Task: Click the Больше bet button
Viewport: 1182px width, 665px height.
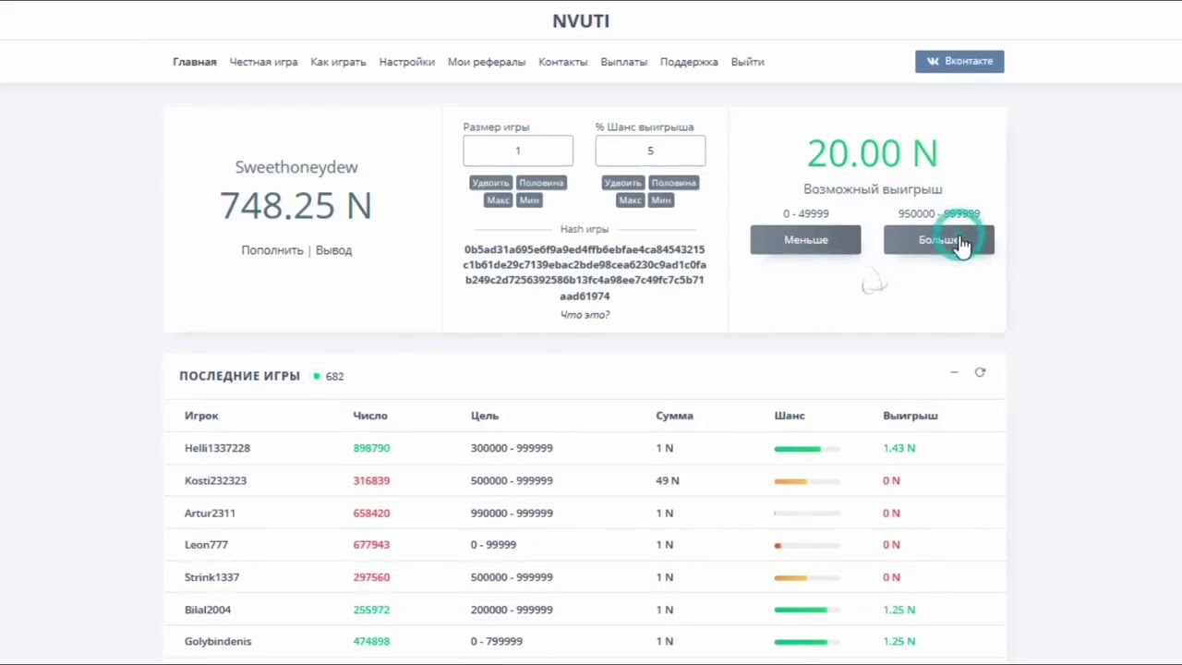Action: point(938,240)
